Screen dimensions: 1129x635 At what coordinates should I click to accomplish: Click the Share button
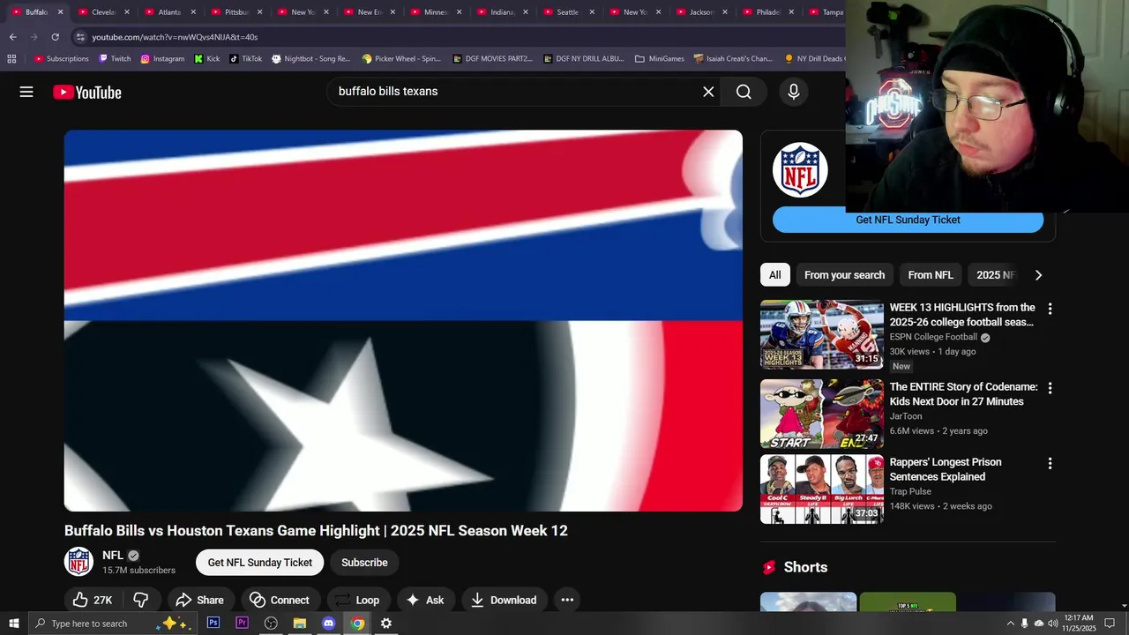pos(199,600)
